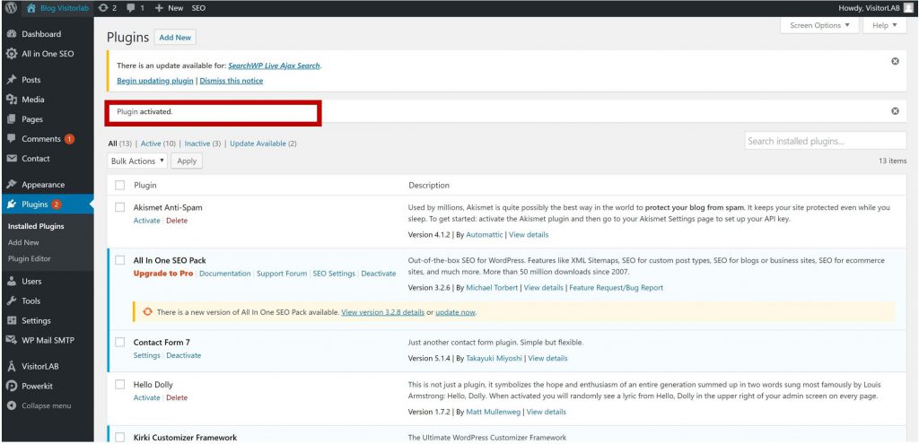919x444 pixels.
Task: Expand the Help panel
Action: click(884, 25)
